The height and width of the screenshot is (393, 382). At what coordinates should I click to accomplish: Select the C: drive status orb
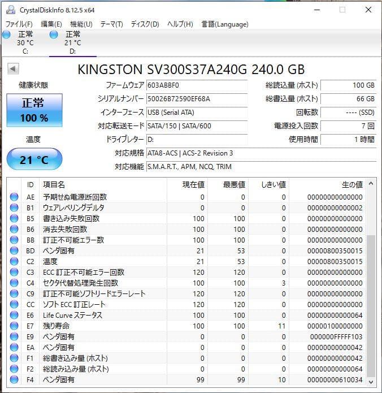(6, 34)
